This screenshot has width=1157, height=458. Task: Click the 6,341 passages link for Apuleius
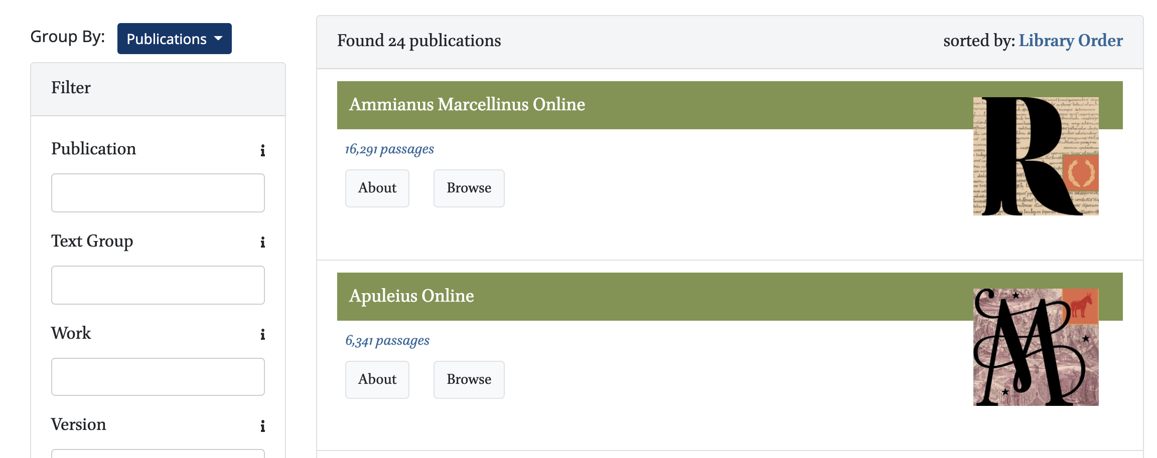tap(386, 340)
